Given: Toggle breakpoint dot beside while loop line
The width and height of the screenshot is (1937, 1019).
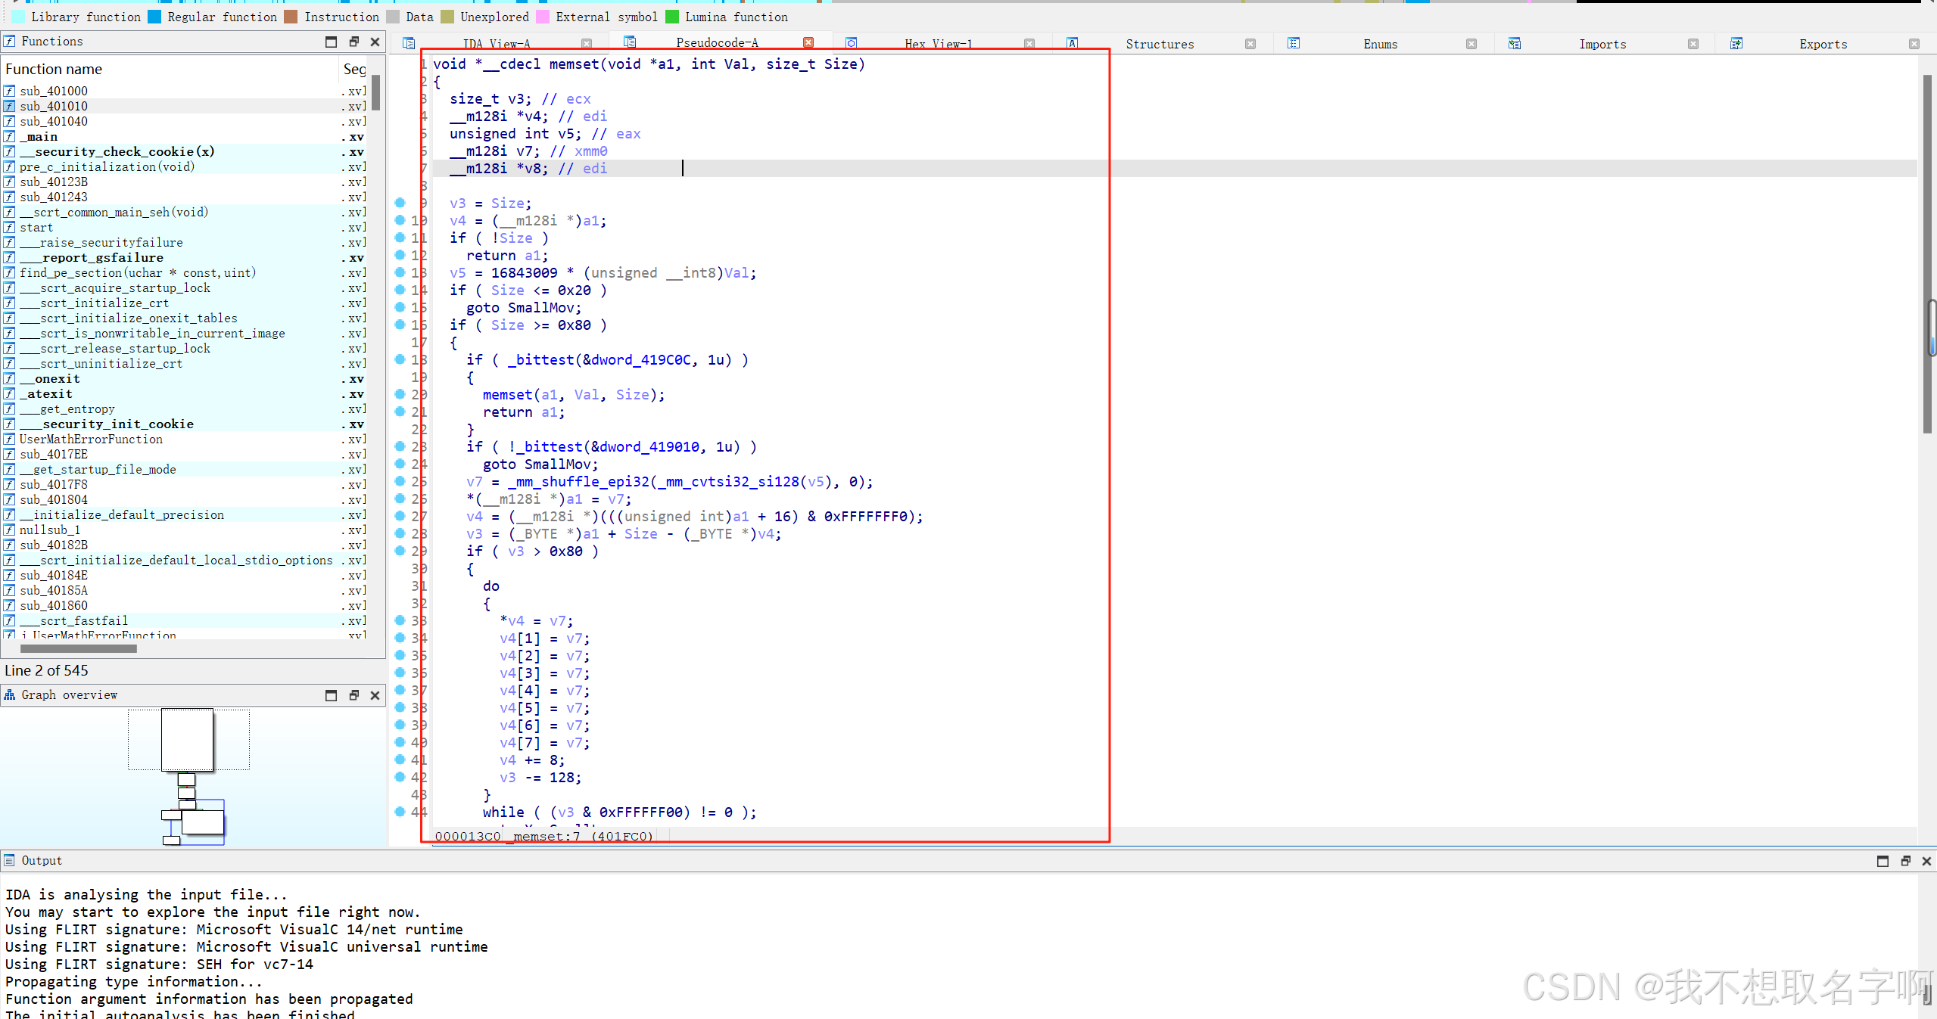Looking at the screenshot, I should click(x=400, y=812).
